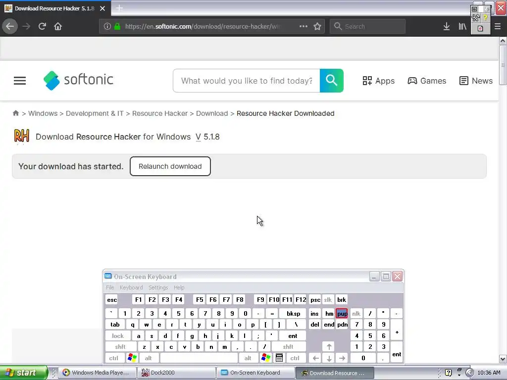Image resolution: width=507 pixels, height=380 pixels.
Task: Show site information for softonic.com
Action: click(x=107, y=26)
